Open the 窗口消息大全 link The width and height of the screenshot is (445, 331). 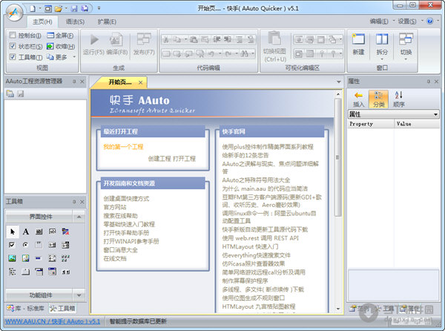point(121,250)
